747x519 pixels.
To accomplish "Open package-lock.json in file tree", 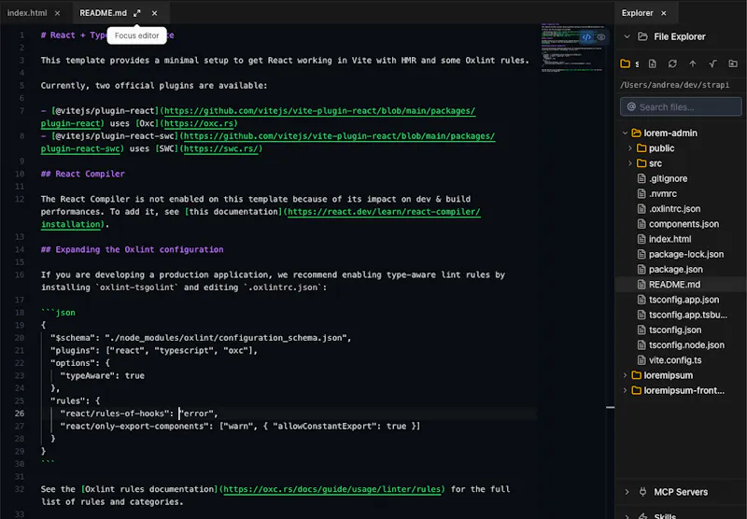I will [686, 254].
